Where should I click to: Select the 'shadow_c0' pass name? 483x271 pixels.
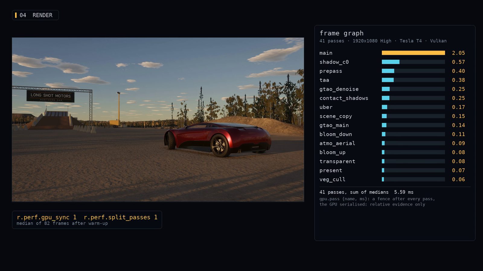(334, 62)
